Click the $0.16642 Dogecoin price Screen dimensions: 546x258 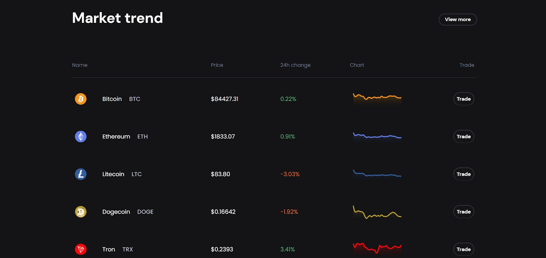(223, 212)
